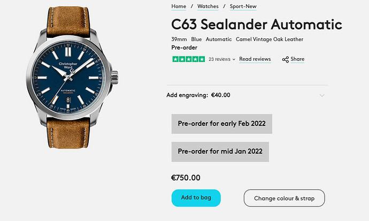Image resolution: width=369 pixels, height=221 pixels.
Task: Click the upper camel leather strap
Action: (x=68, y=21)
